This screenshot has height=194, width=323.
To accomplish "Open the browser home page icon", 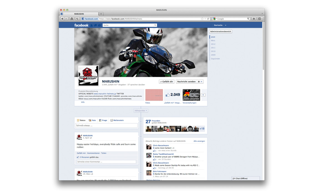I will tap(254, 19).
